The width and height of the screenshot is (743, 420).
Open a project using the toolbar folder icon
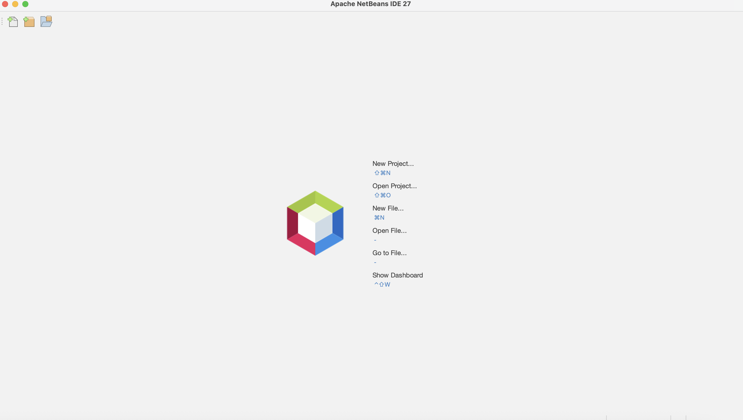pyautogui.click(x=46, y=21)
